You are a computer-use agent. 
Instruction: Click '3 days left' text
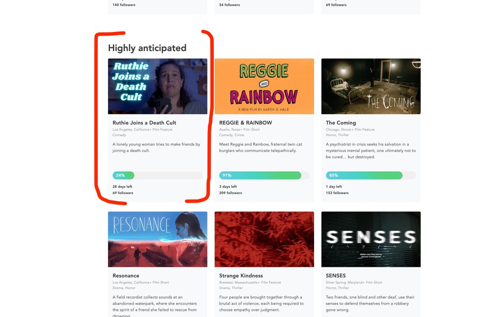[228, 187]
